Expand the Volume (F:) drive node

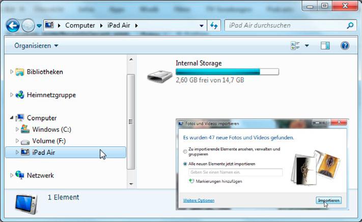(17, 141)
